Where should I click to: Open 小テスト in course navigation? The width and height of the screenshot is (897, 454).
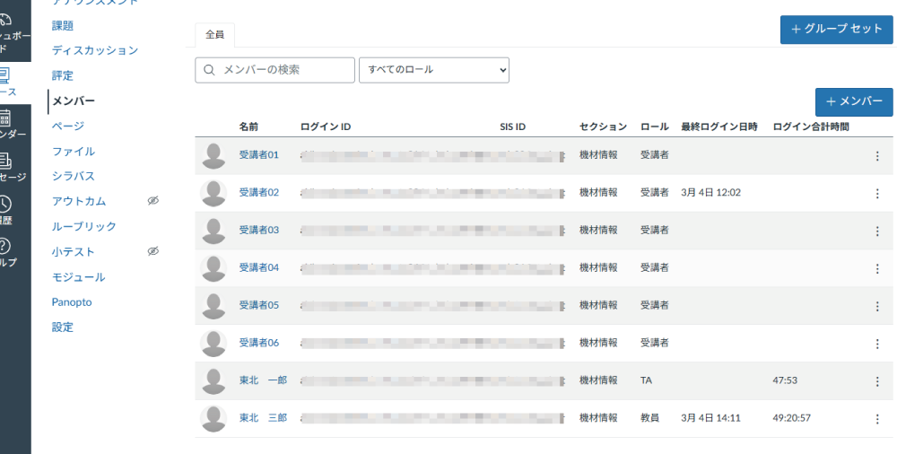click(x=74, y=251)
